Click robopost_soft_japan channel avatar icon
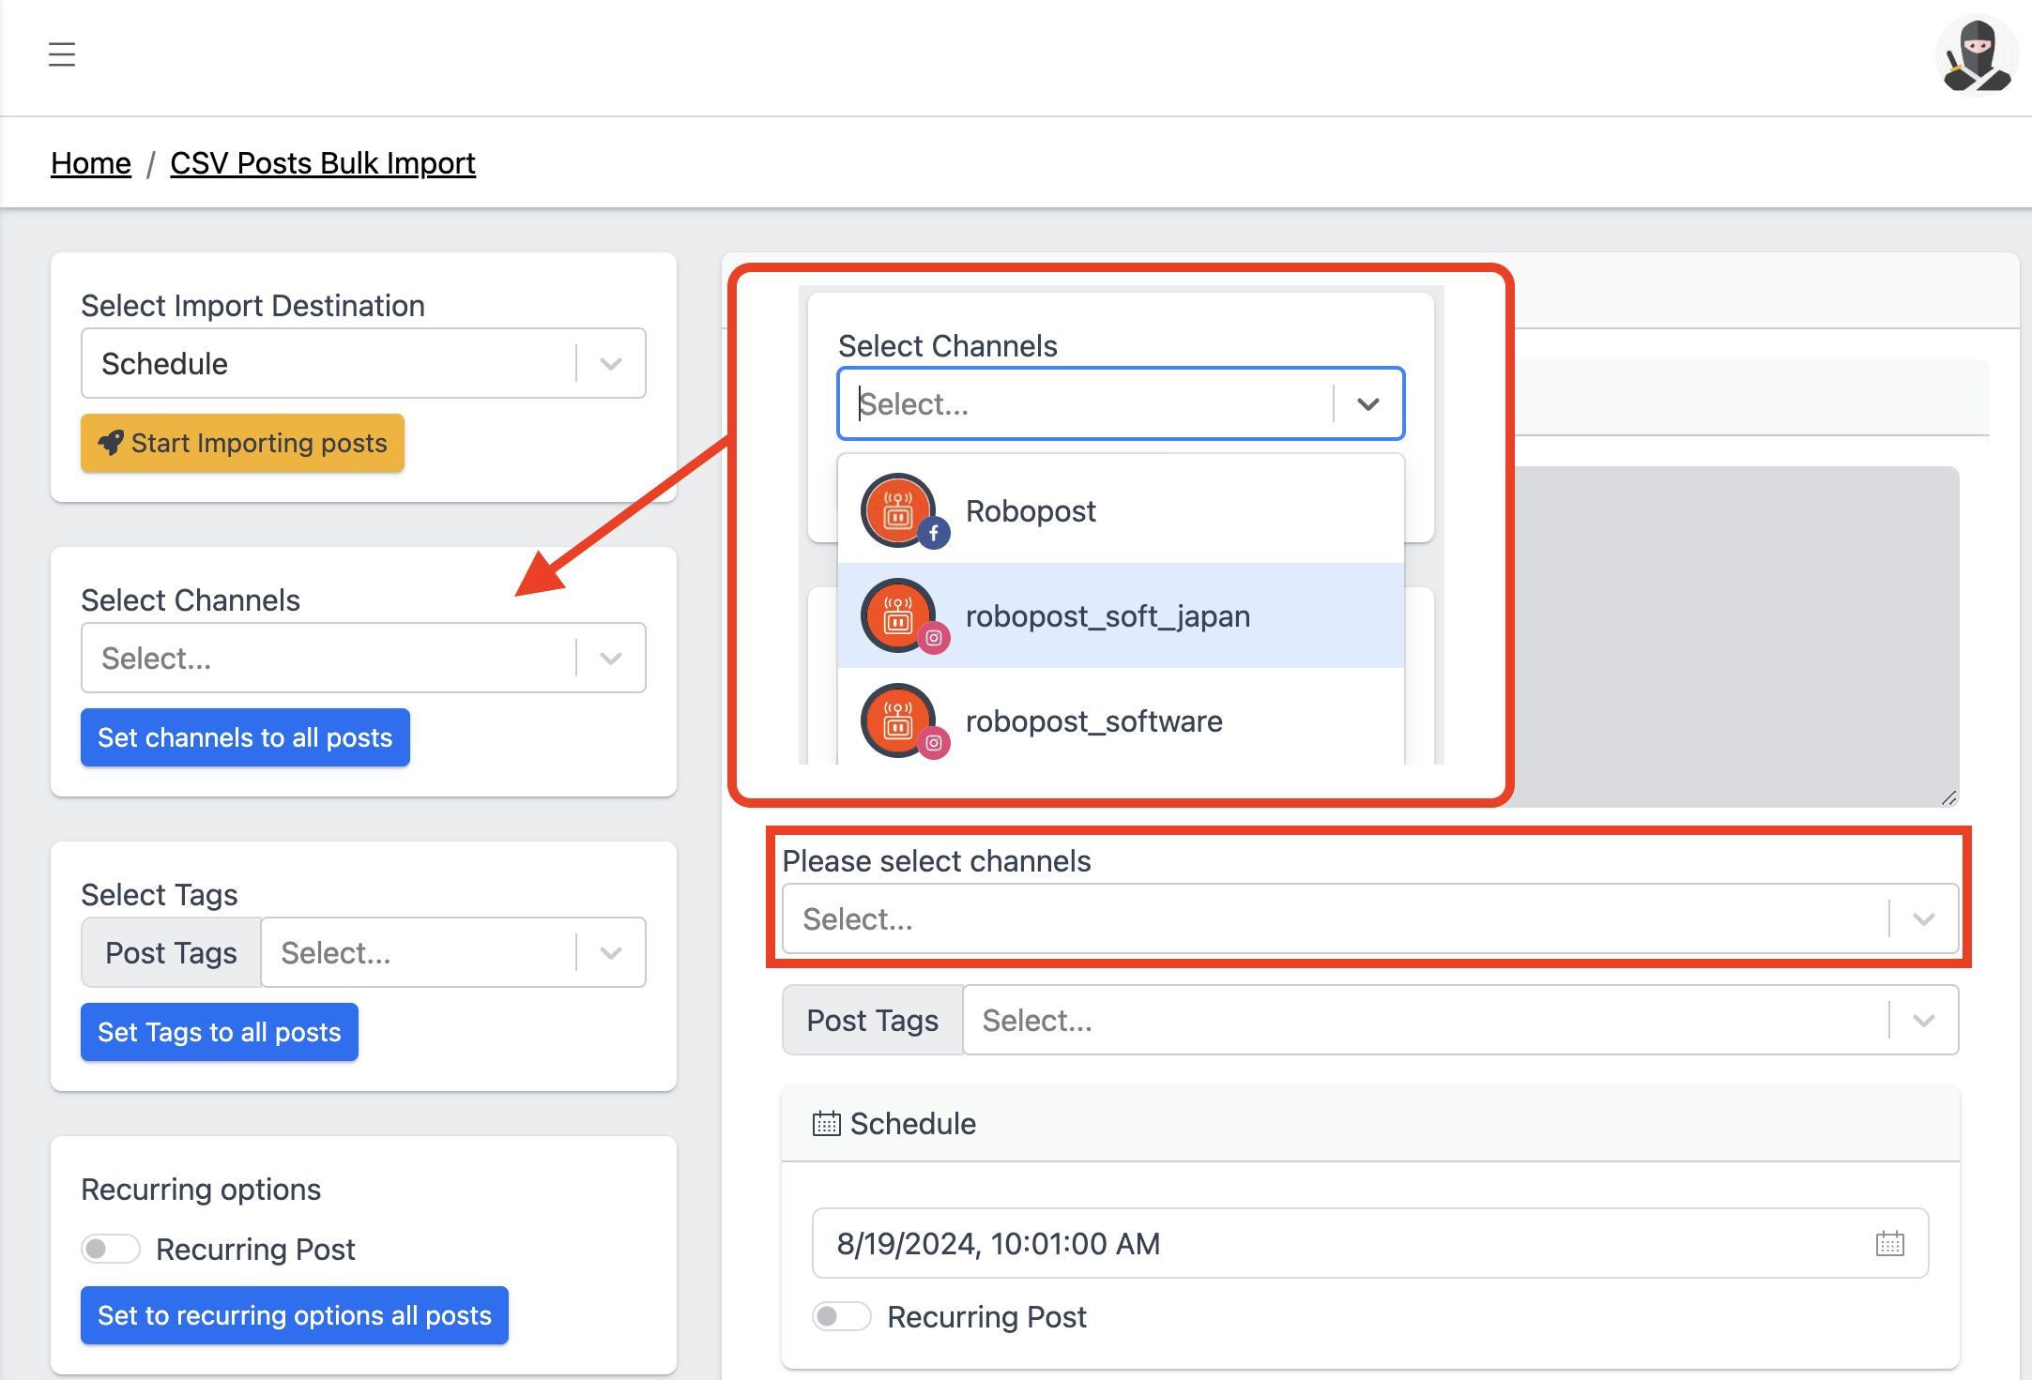 [x=899, y=615]
